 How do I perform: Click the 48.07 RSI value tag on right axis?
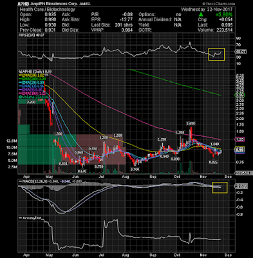[241, 52]
